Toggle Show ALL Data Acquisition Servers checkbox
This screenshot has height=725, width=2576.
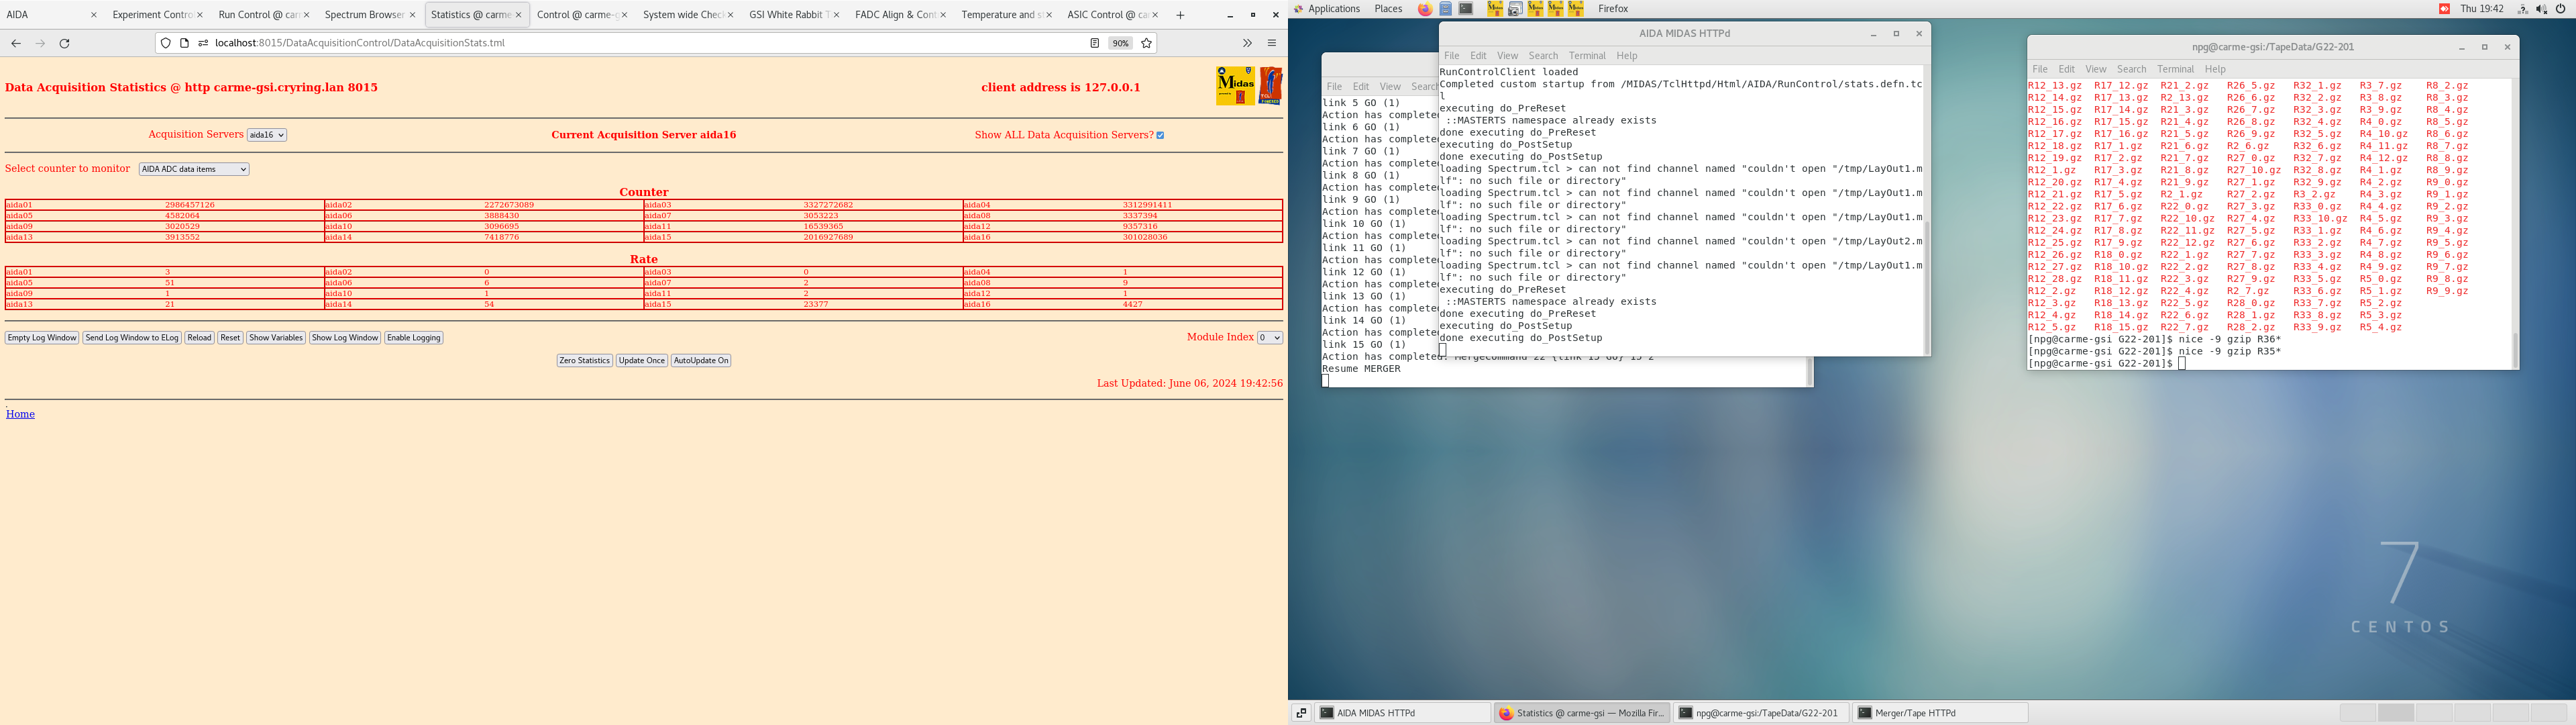point(1160,135)
